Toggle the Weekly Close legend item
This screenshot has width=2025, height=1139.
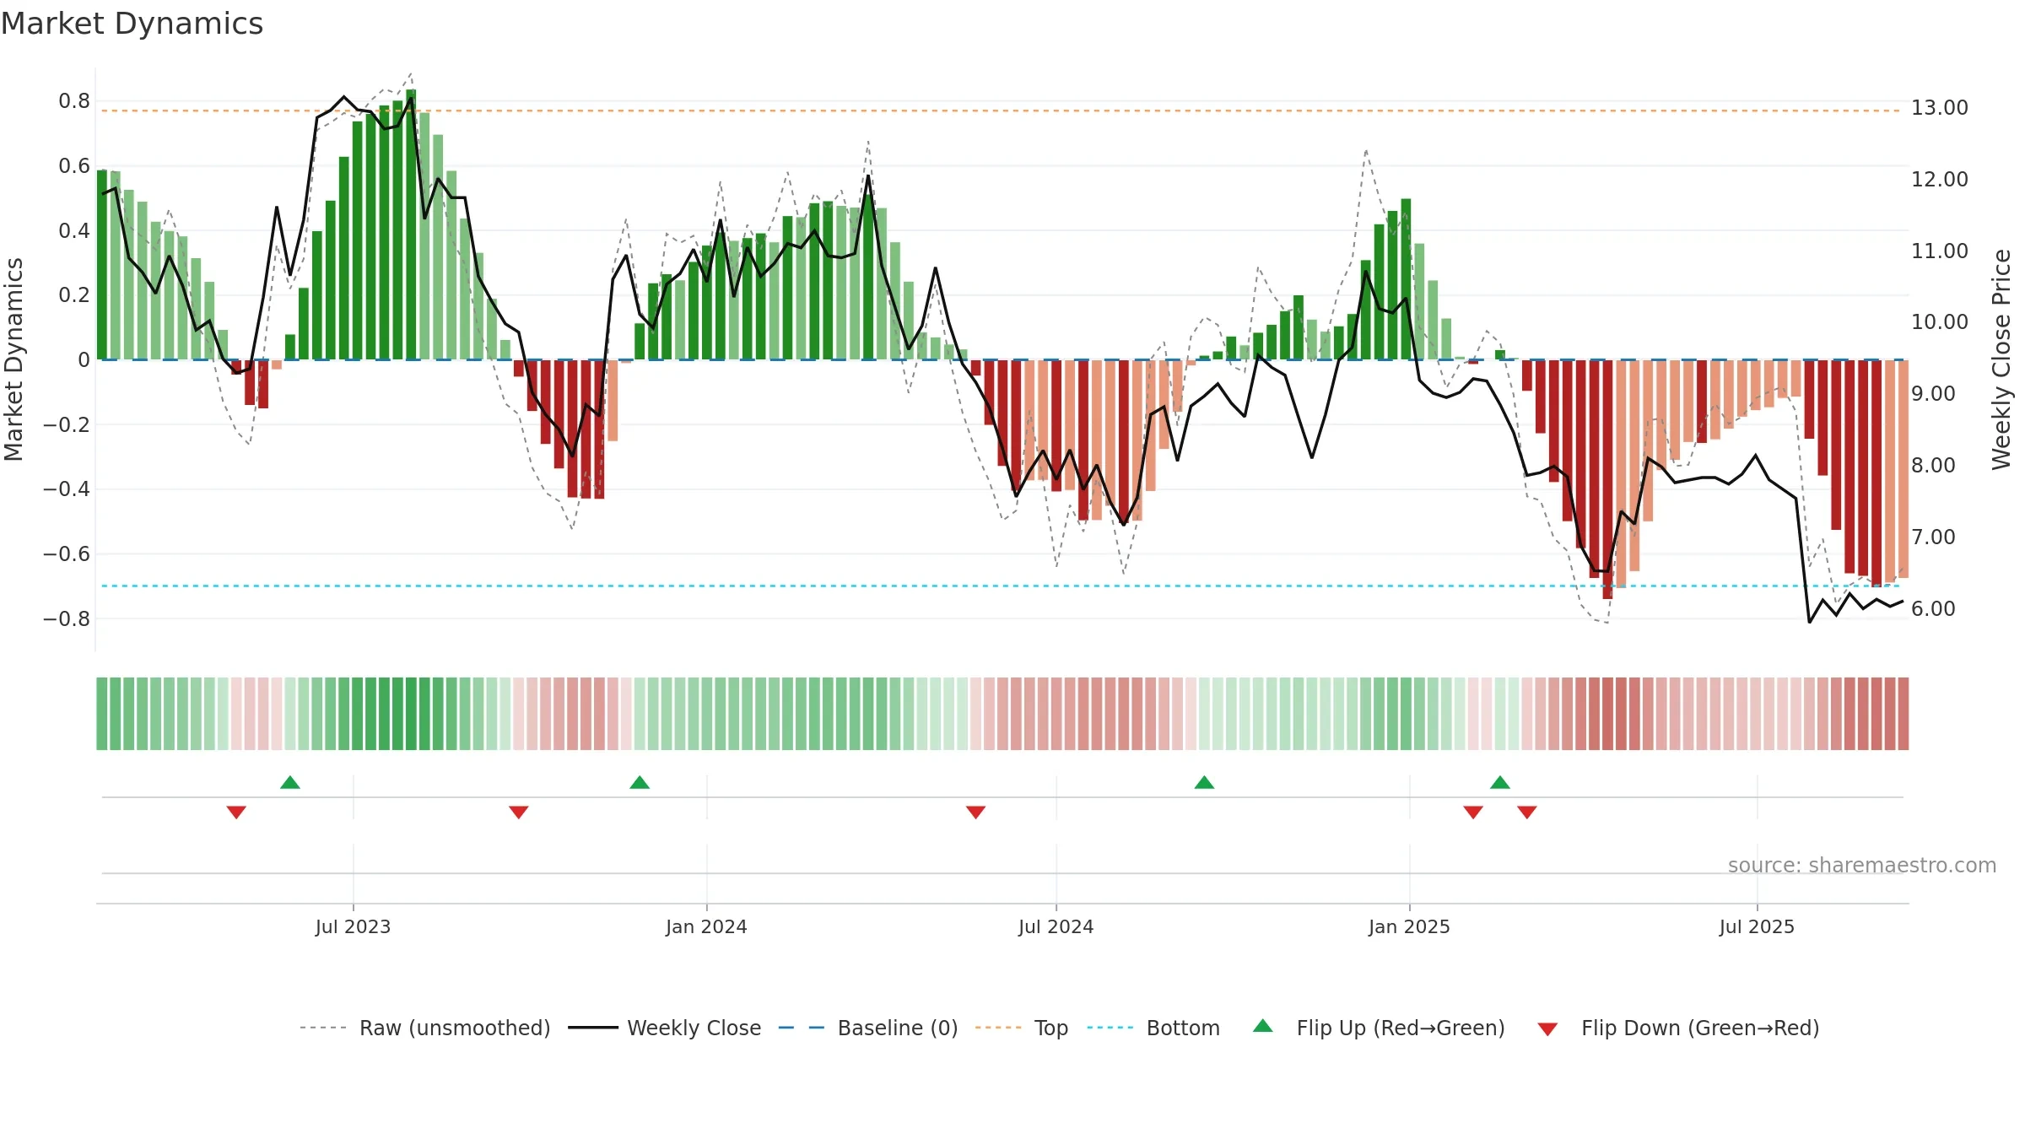click(664, 1028)
